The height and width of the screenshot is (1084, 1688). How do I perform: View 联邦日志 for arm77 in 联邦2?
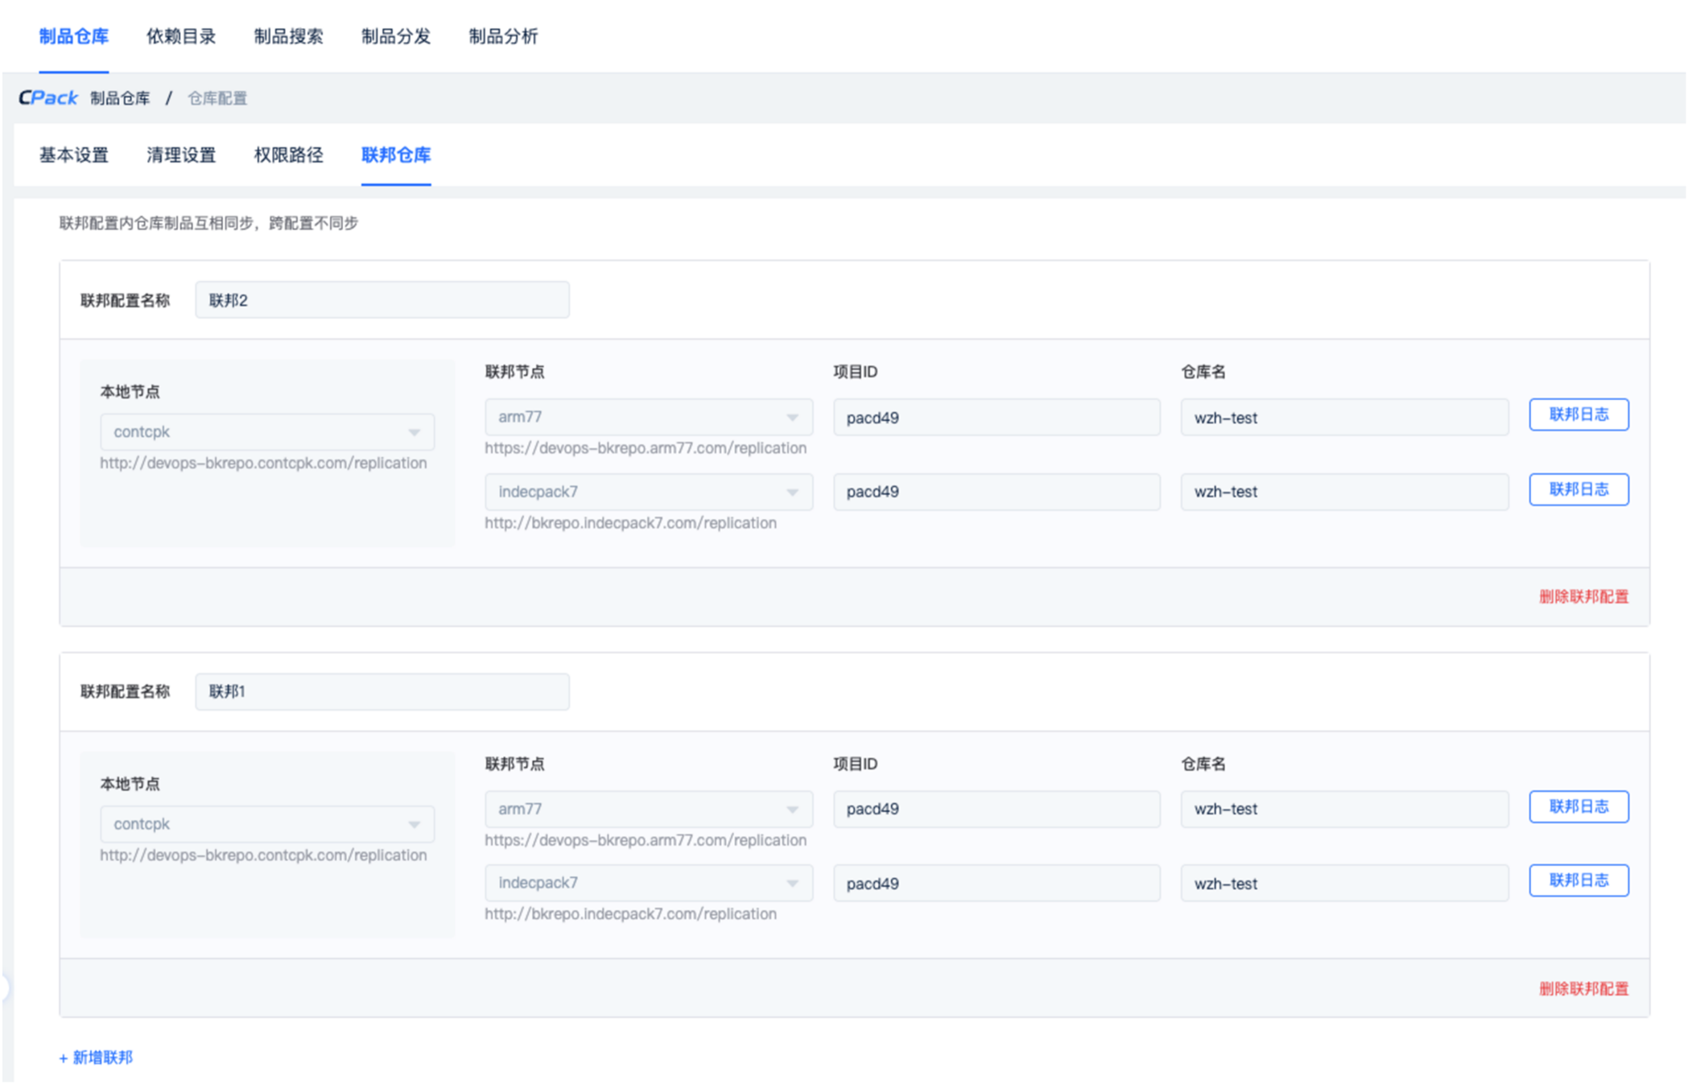coord(1579,414)
